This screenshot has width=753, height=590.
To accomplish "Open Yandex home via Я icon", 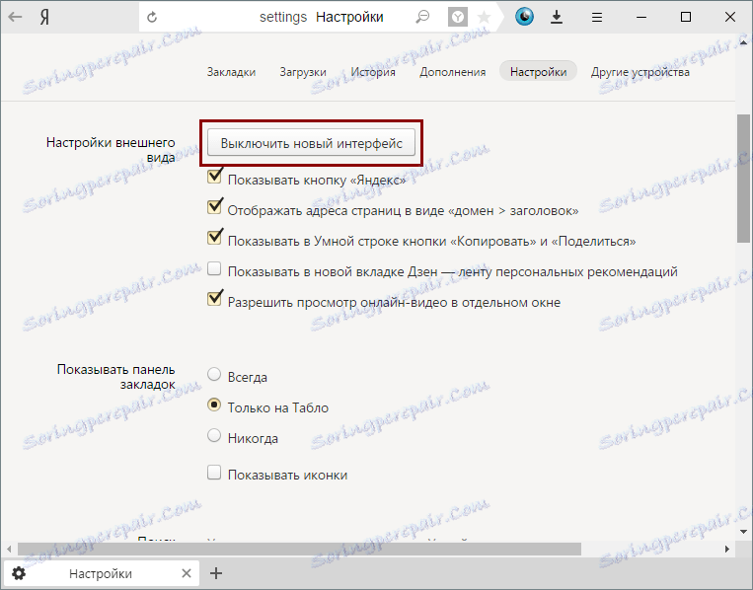I will click(x=44, y=18).
